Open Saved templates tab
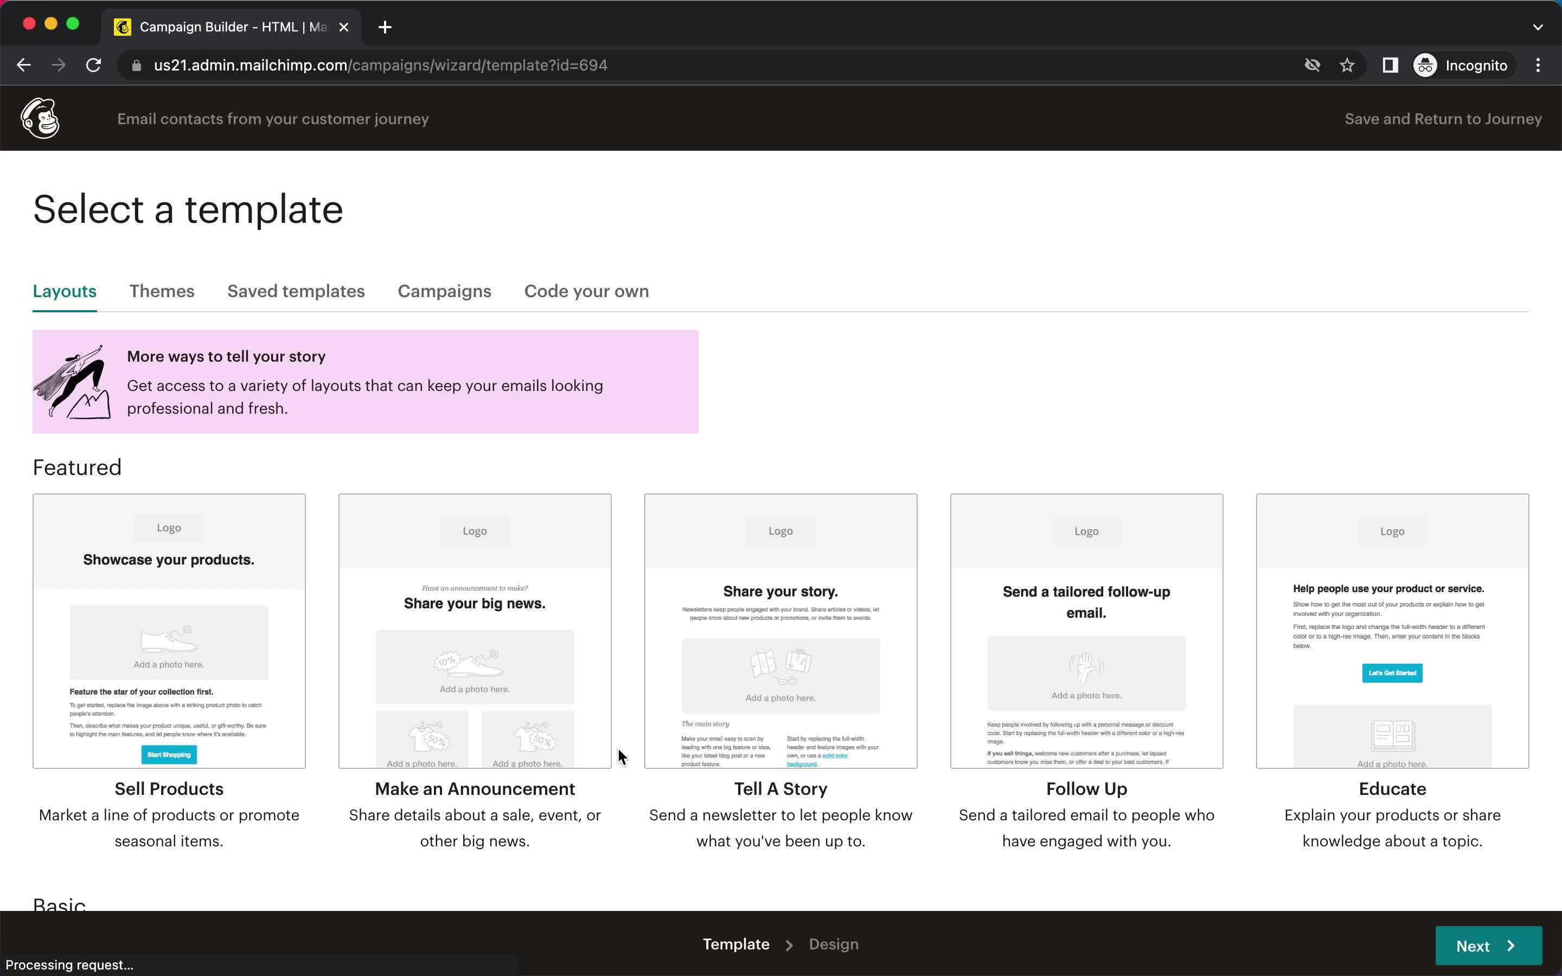This screenshot has width=1562, height=976. click(296, 290)
